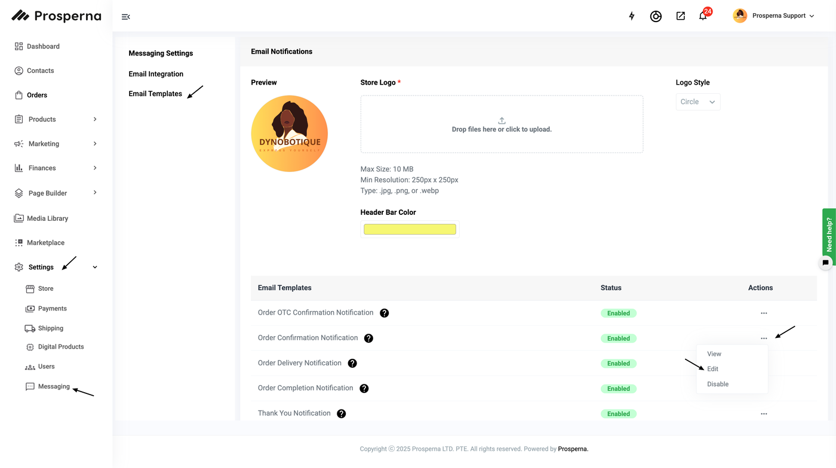Viewport: 836px width, 468px height.
Task: Open the Logo Style dropdown
Action: [x=697, y=102]
